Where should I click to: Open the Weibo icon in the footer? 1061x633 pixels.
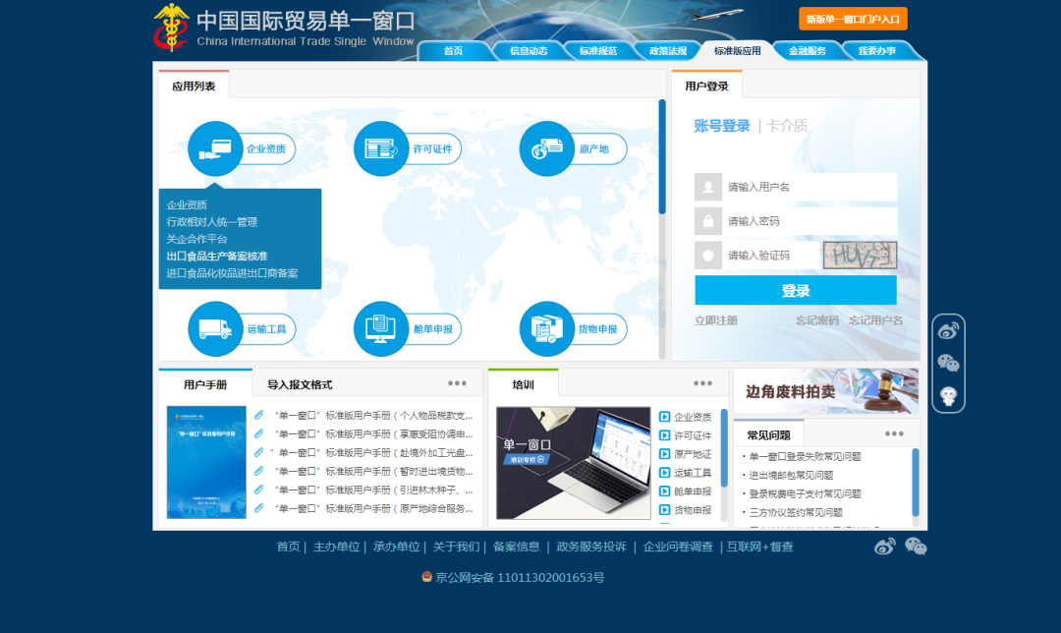coord(884,547)
